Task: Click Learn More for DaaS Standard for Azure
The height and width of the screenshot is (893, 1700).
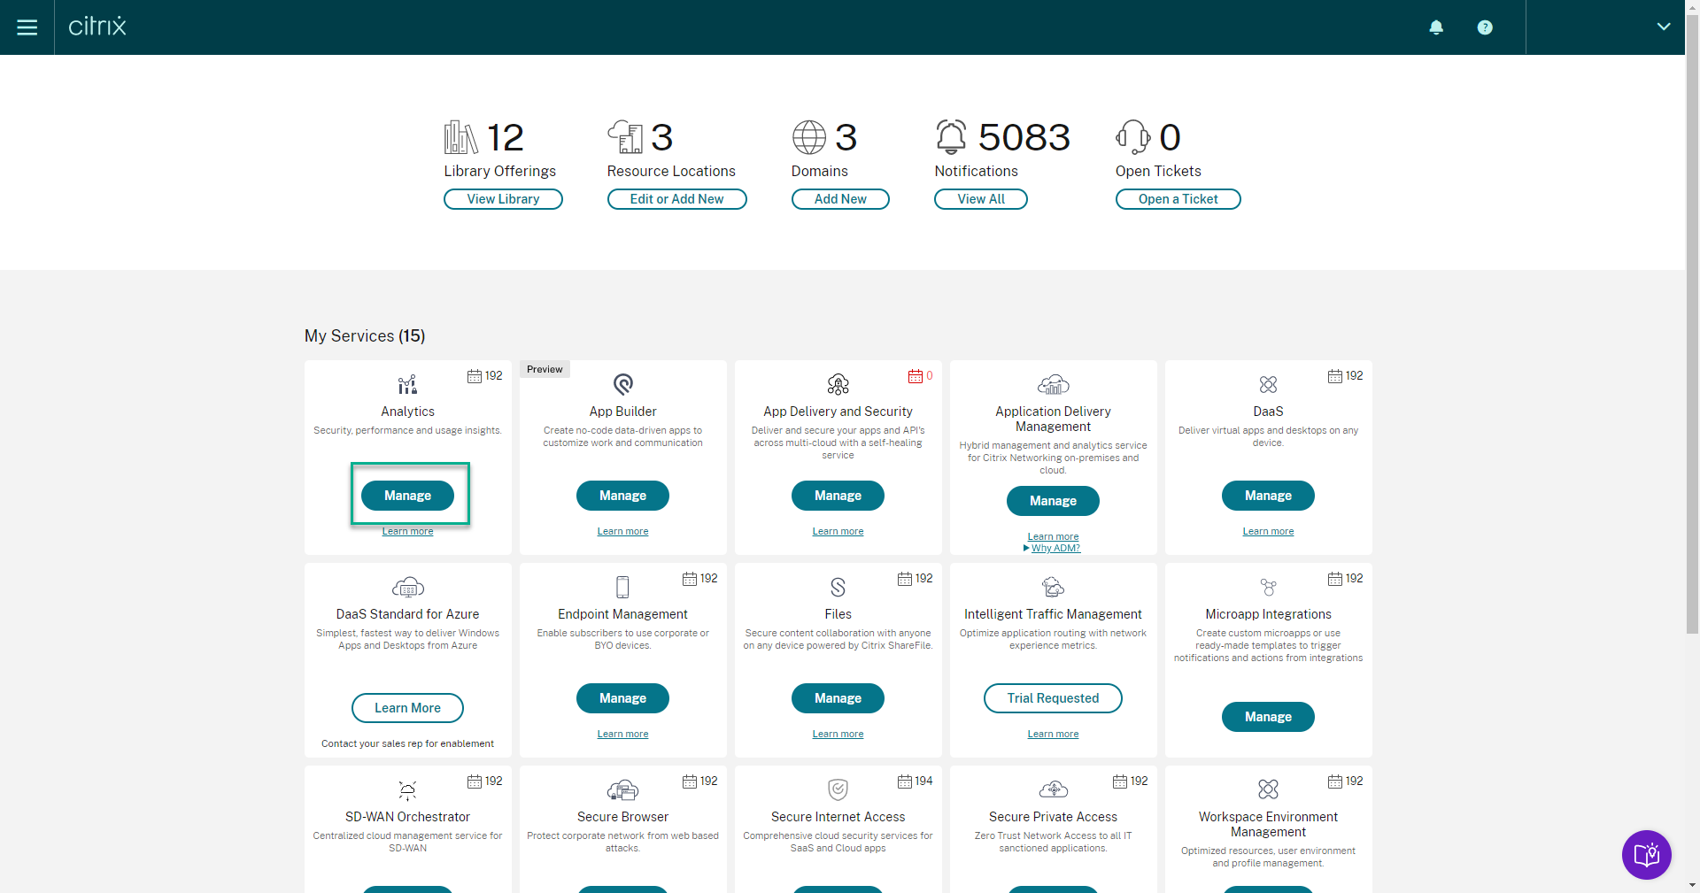Action: tap(408, 708)
